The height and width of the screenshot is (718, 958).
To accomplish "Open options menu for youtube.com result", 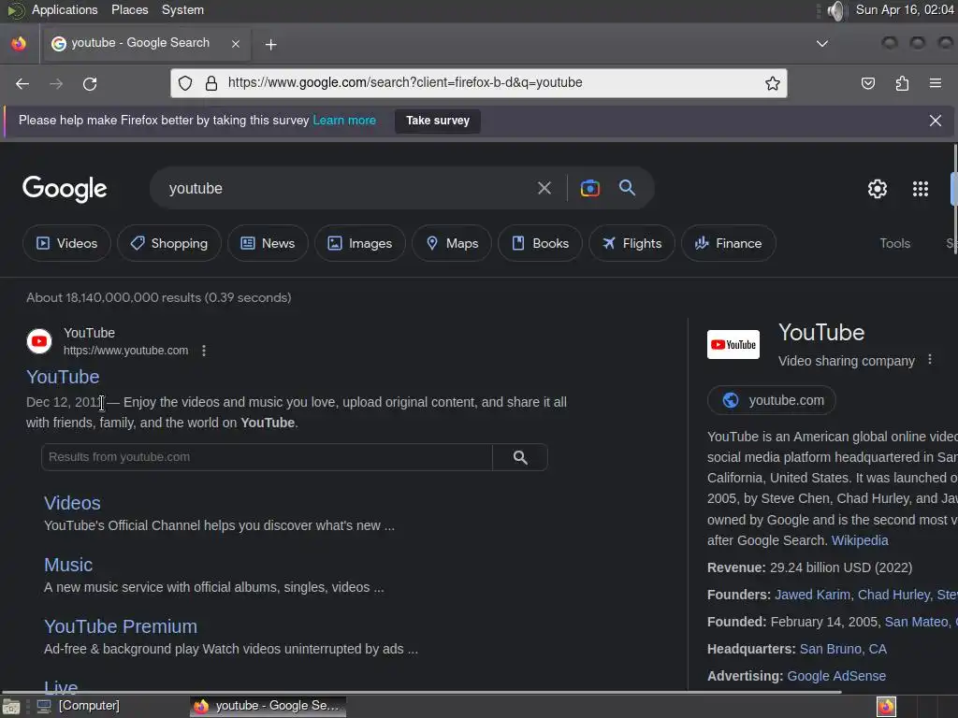I will (204, 351).
